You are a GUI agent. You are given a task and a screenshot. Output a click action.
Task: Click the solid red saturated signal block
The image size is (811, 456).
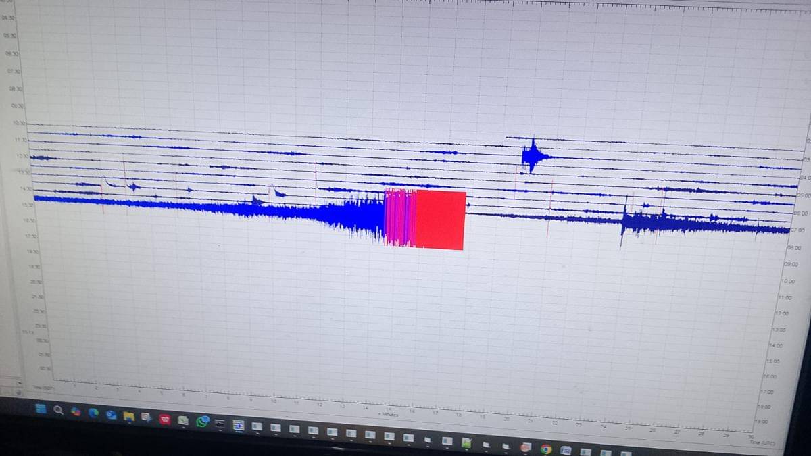440,220
